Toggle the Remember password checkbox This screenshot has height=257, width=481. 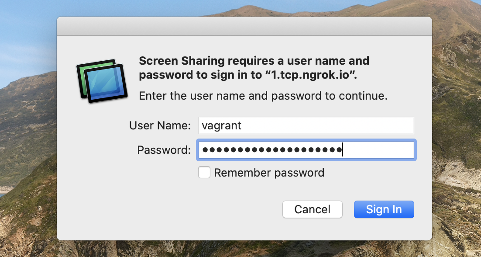[204, 173]
